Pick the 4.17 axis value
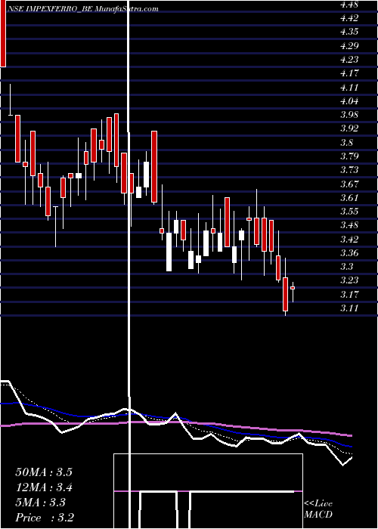The image size is (378, 529). coord(349,73)
